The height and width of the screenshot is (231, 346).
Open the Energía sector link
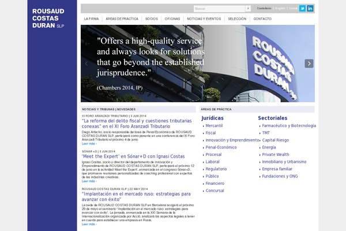coord(269,147)
